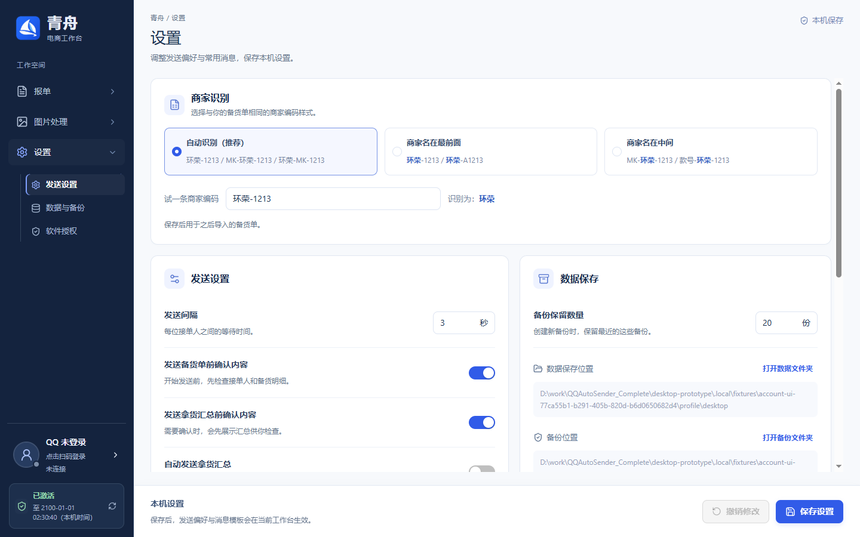
Task: Open 数据与备份 submenu item
Action: 75,208
